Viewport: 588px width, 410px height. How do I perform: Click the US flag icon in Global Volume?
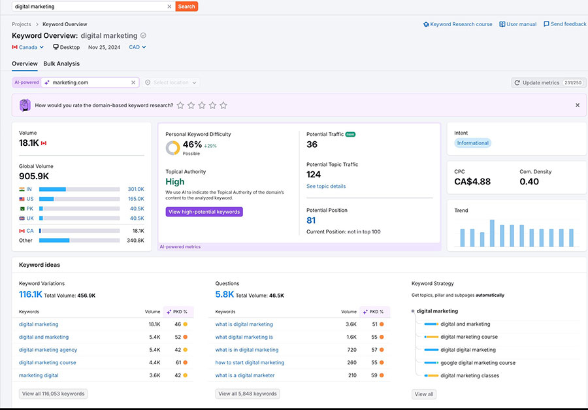22,199
